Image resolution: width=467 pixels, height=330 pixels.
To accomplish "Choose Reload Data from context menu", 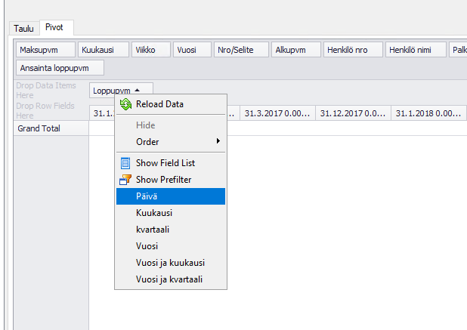I will coord(171,104).
